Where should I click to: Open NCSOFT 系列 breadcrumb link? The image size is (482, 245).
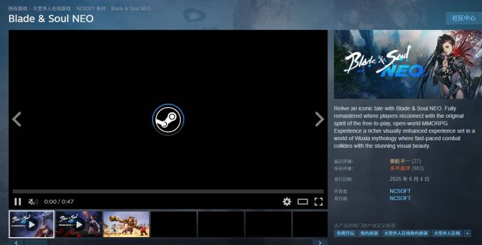coord(91,9)
